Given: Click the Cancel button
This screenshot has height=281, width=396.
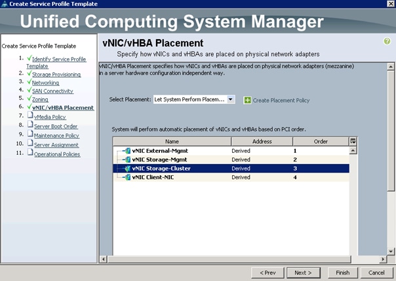Looking at the screenshot, I should click(x=376, y=273).
